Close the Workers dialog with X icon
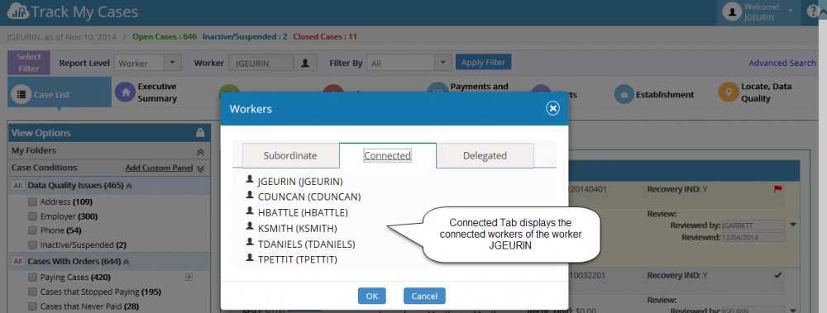 [x=552, y=108]
